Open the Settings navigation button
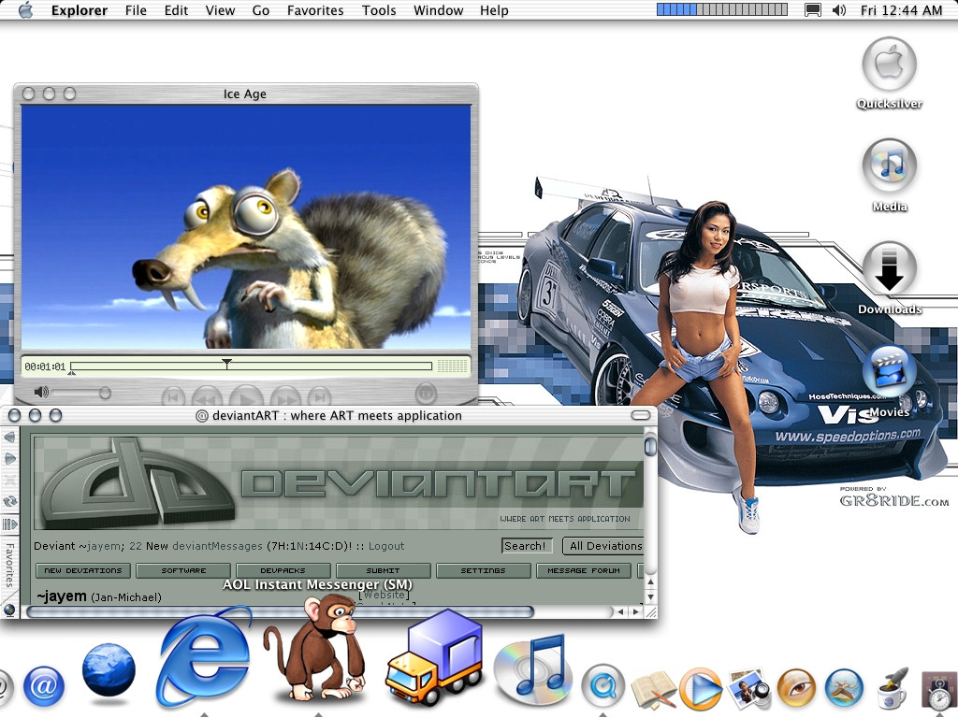This screenshot has width=958, height=718. [x=484, y=570]
